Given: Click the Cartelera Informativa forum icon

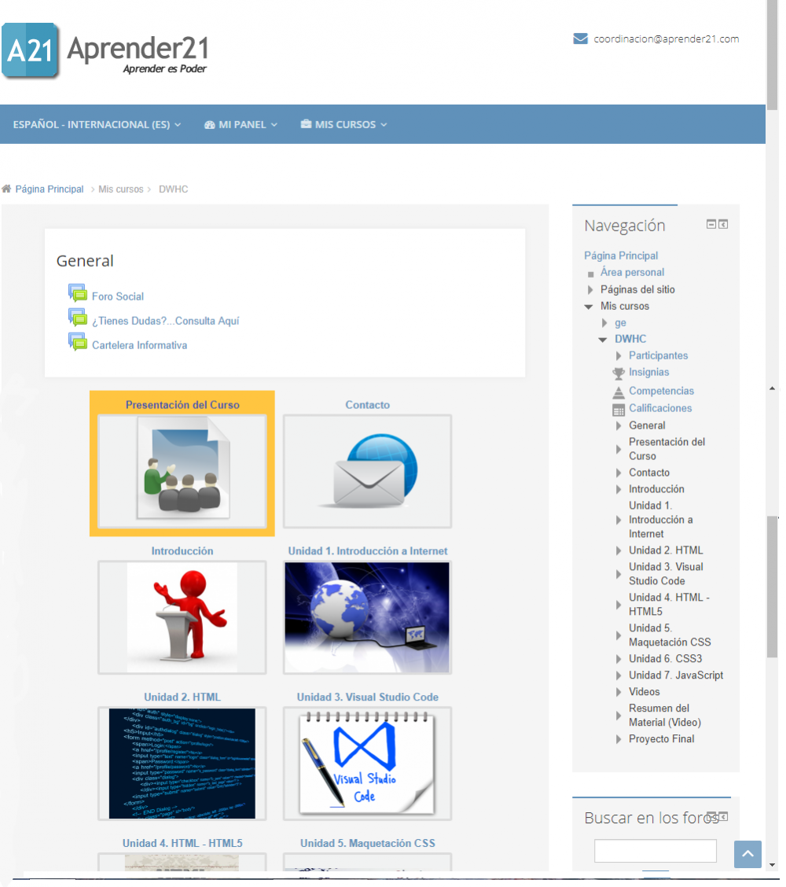Looking at the screenshot, I should (x=79, y=342).
